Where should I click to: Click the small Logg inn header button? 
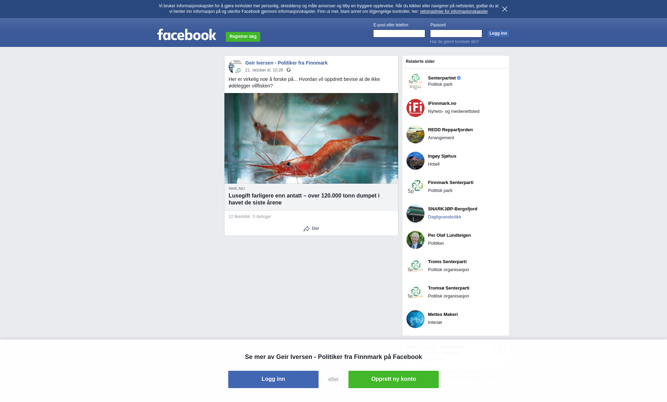click(x=498, y=33)
